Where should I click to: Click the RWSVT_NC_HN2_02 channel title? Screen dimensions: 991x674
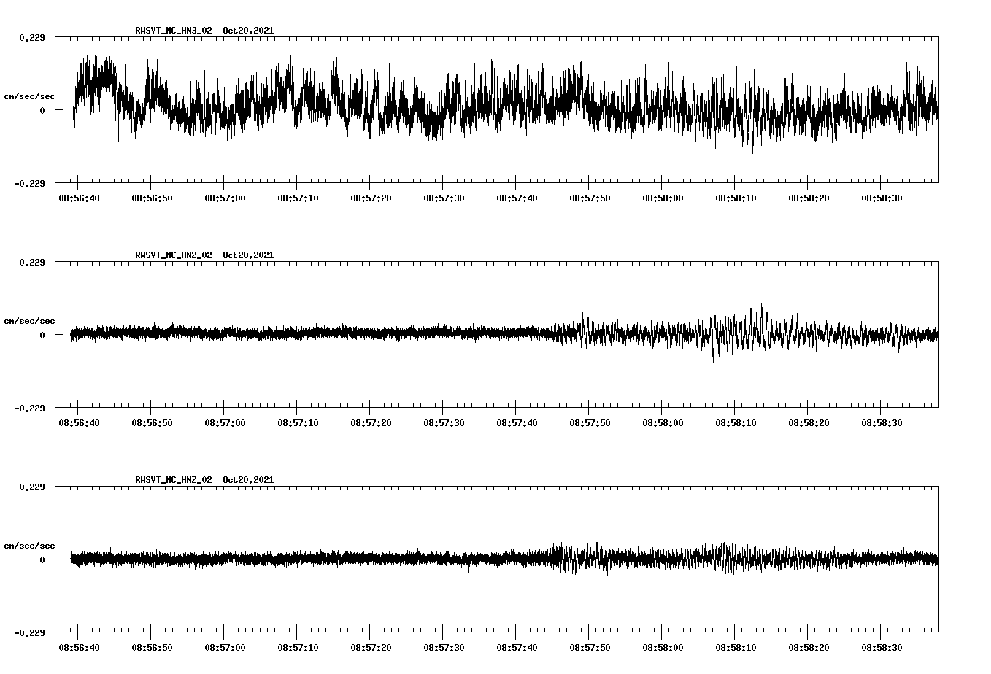coord(174,255)
